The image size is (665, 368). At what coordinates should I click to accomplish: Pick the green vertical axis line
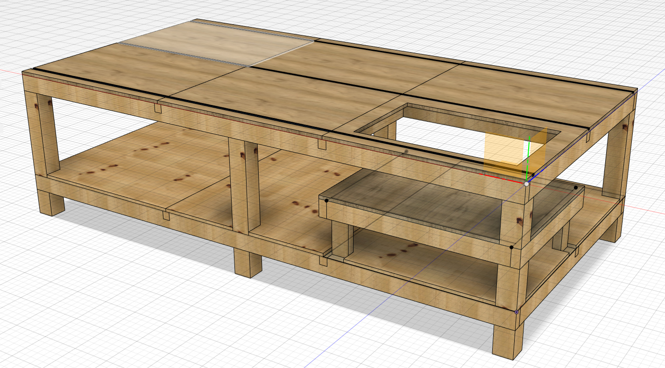[x=528, y=158]
